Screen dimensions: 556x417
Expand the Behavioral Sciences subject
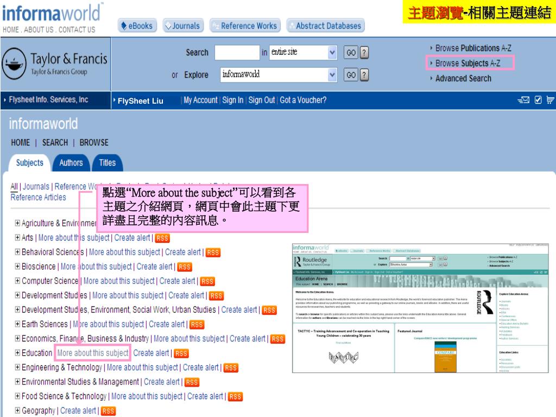click(x=17, y=252)
